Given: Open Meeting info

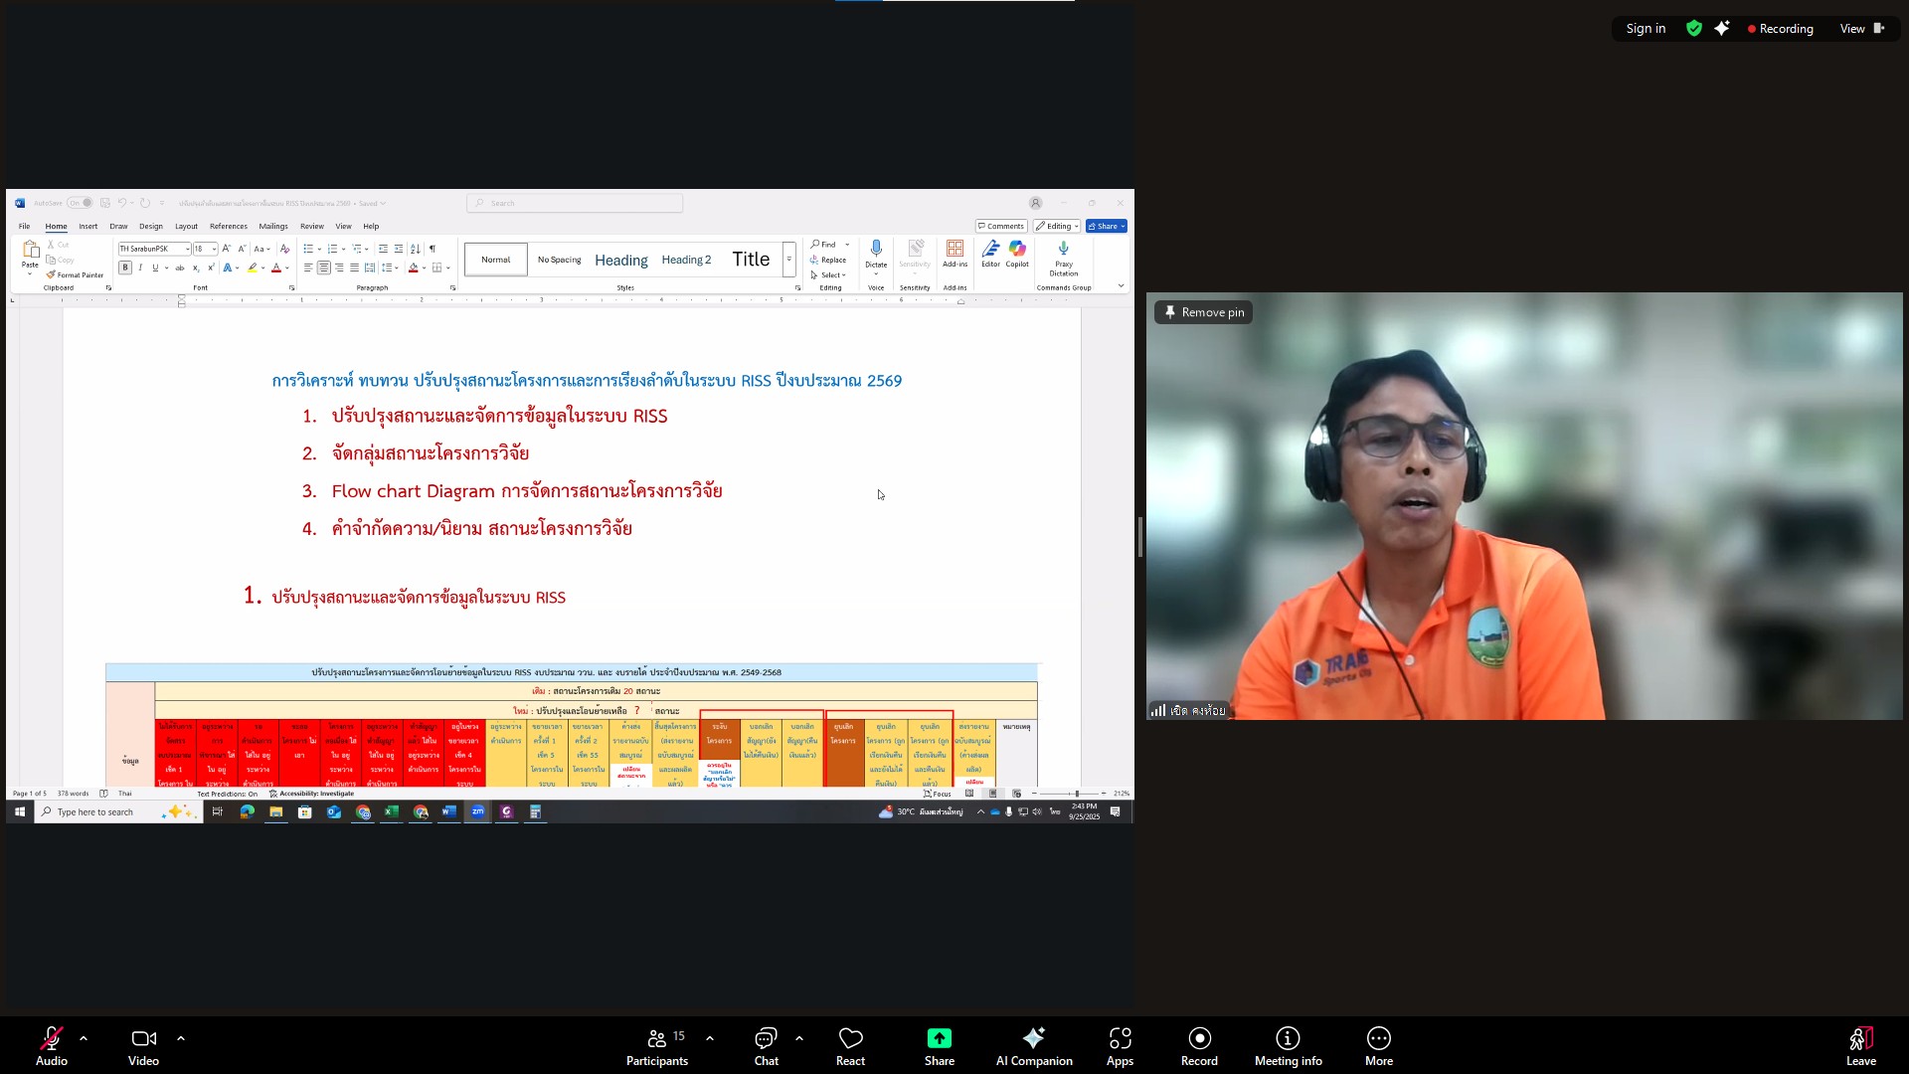Looking at the screenshot, I should [x=1288, y=1046].
